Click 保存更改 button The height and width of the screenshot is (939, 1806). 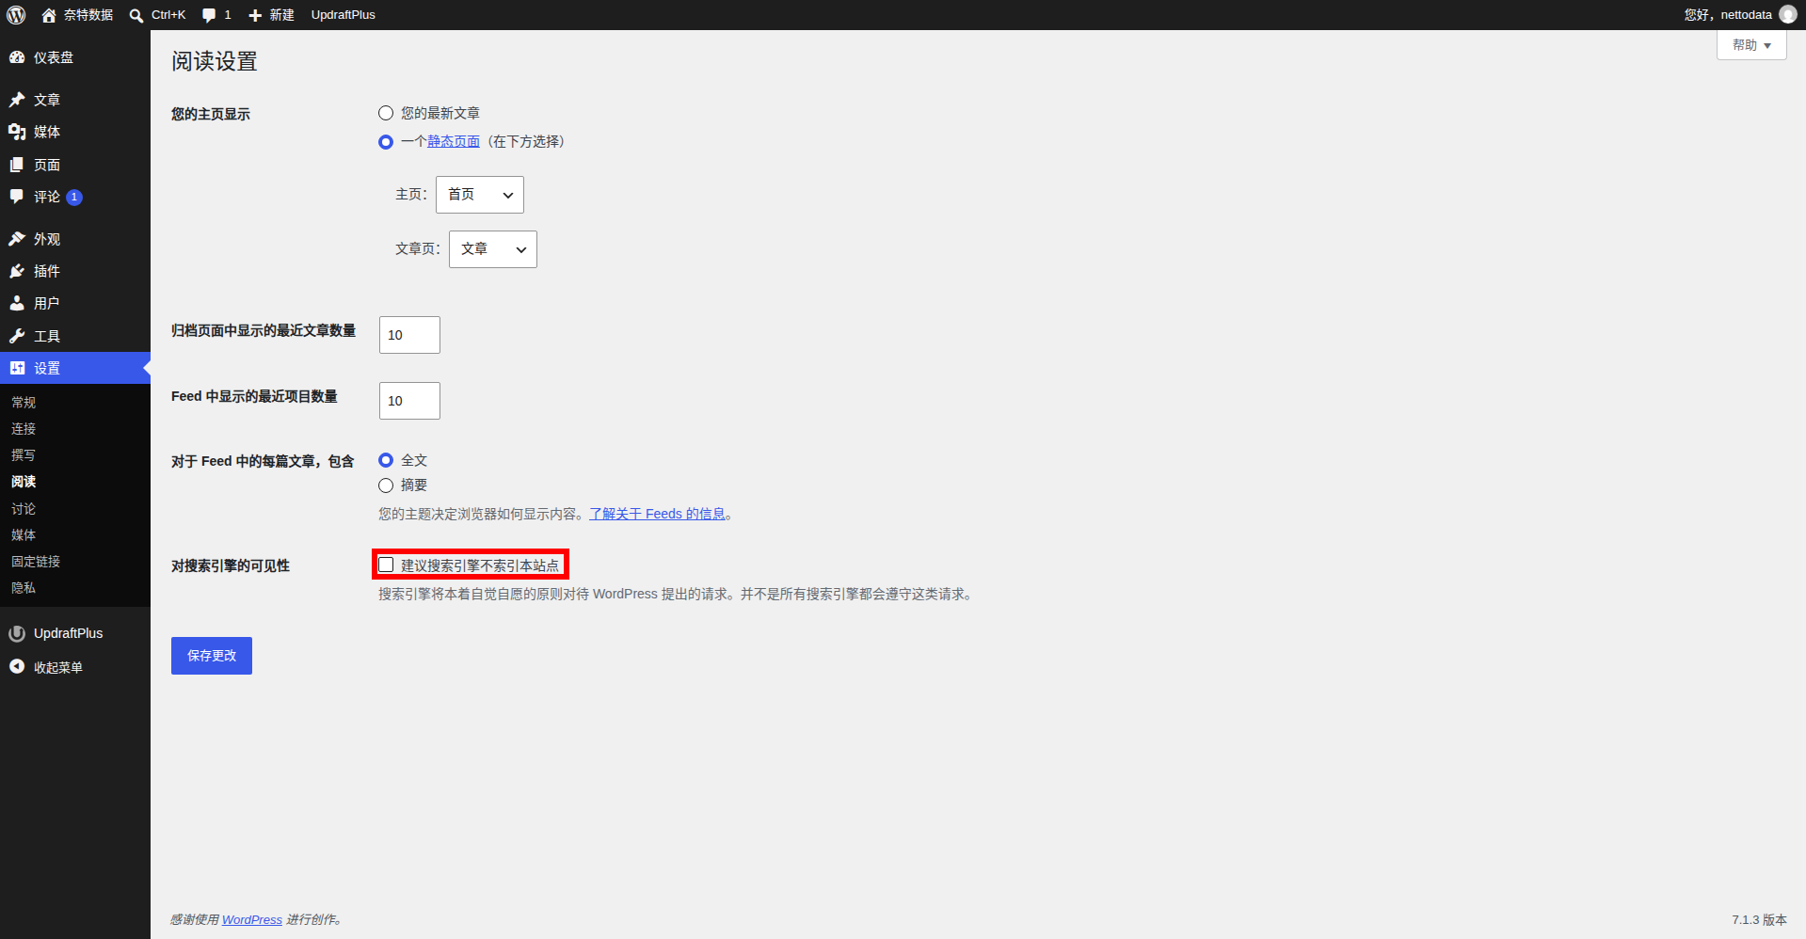[x=212, y=656]
